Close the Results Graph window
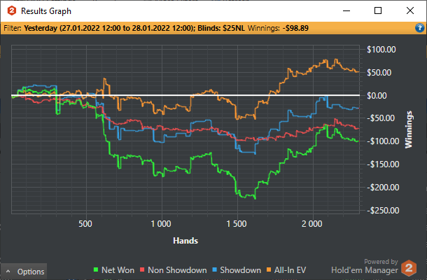This screenshot has height=280, width=427. [x=409, y=11]
